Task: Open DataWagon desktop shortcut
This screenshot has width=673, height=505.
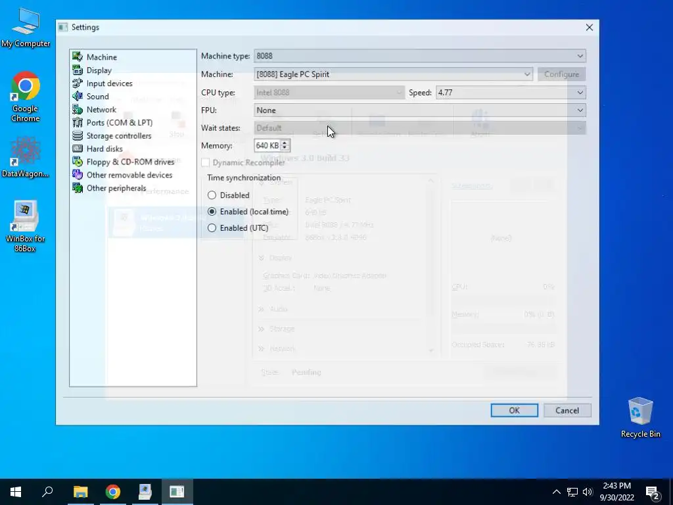Action: pyautogui.click(x=26, y=156)
